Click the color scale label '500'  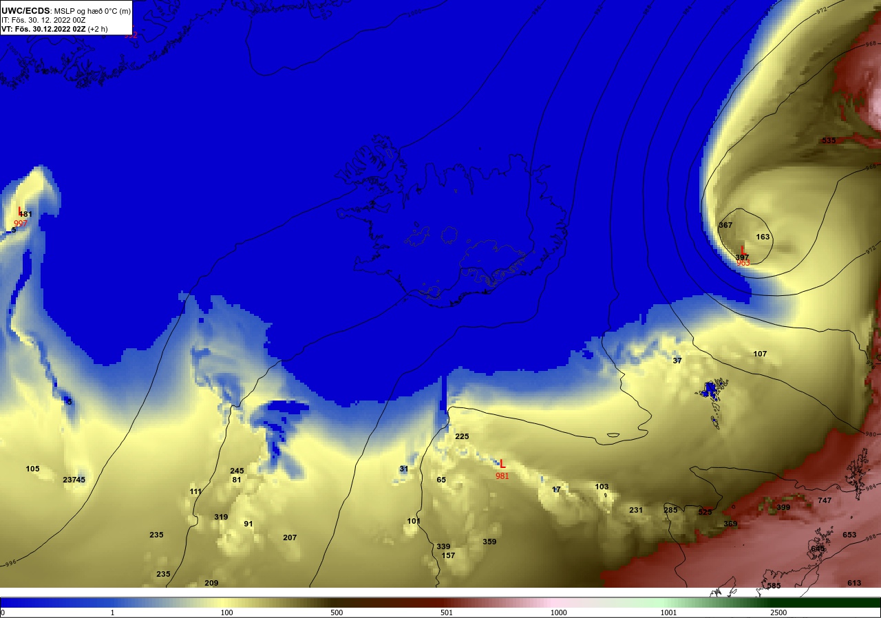[x=337, y=612]
